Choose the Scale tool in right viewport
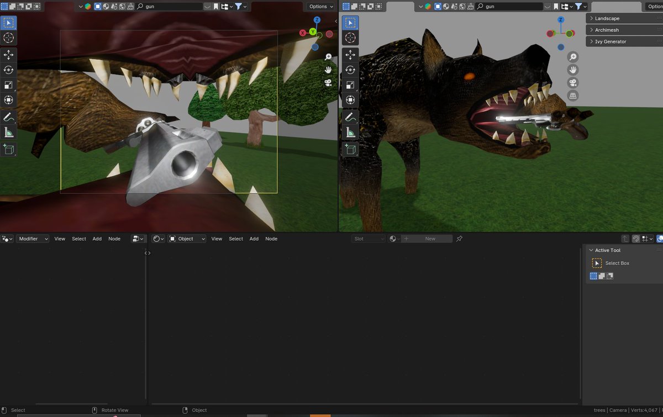 [350, 85]
